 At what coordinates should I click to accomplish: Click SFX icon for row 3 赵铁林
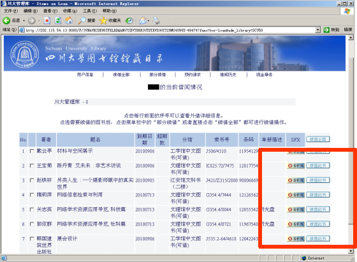296,180
